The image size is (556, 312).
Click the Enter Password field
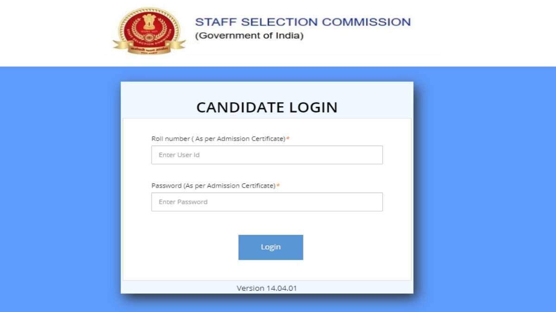[267, 202]
